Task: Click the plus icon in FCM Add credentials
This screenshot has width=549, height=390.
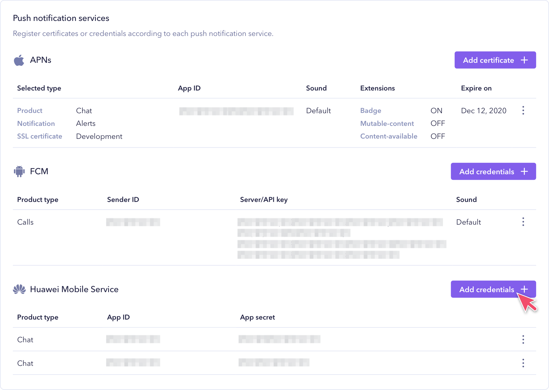Action: click(x=524, y=172)
